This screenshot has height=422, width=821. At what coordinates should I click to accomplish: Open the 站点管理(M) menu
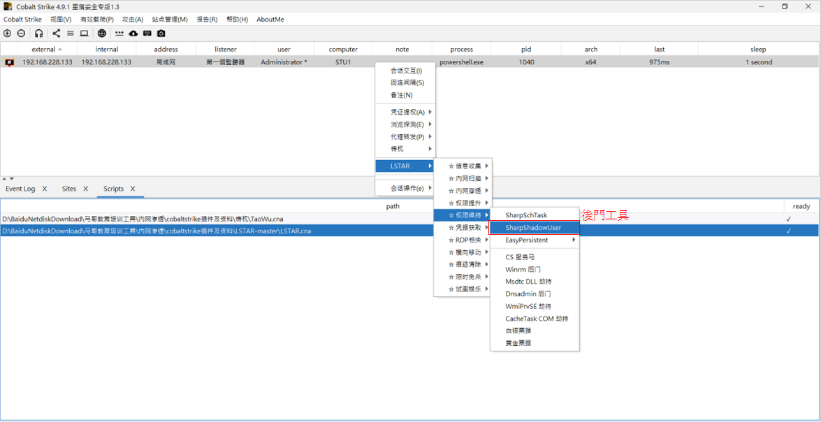click(170, 20)
